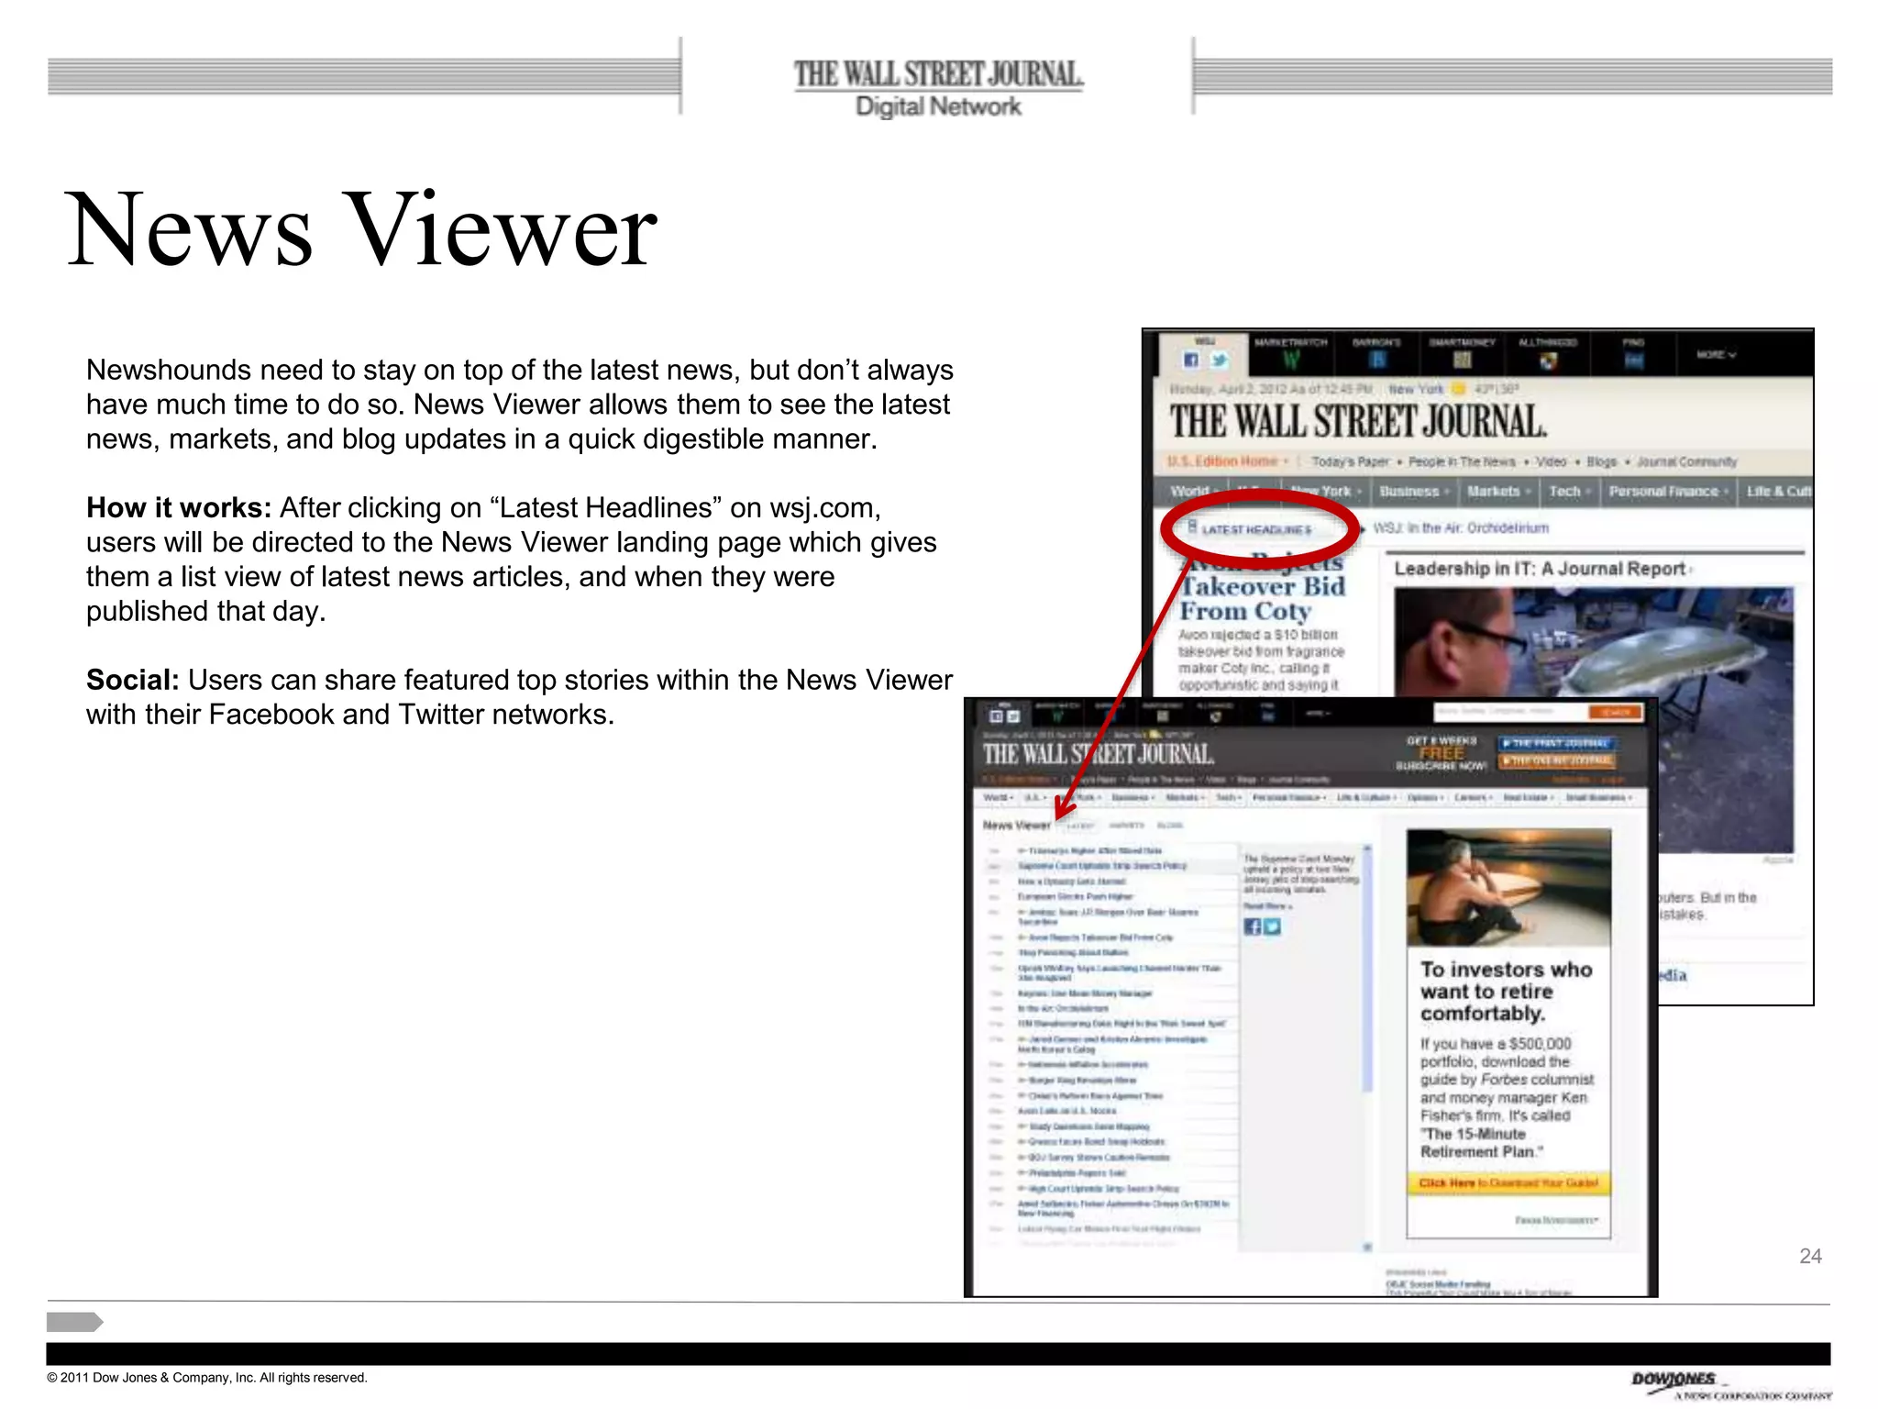
Task: Expand Tech section menu on WSJ homepage
Action: [1569, 492]
